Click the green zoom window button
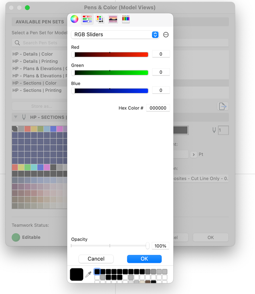This screenshot has width=255, height=294. (27, 8)
